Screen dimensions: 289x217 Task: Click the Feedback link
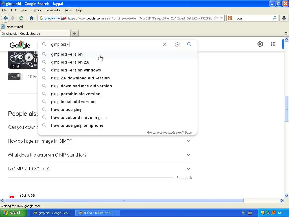pyautogui.click(x=184, y=177)
